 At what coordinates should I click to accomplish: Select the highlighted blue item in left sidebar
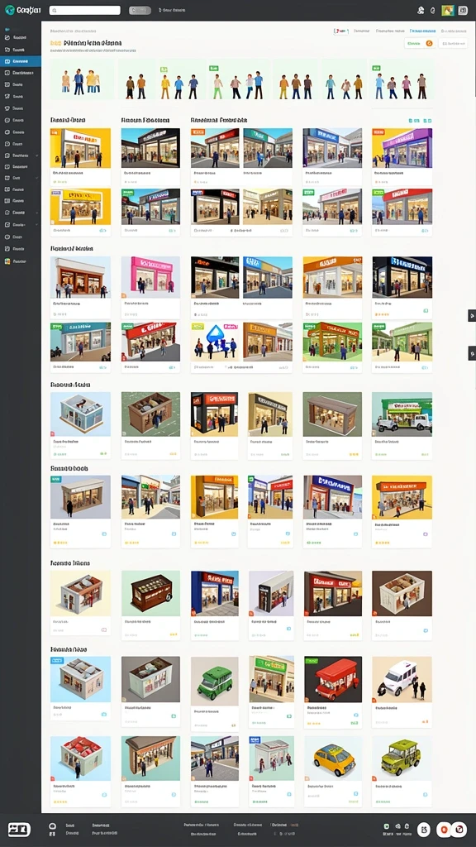21,61
